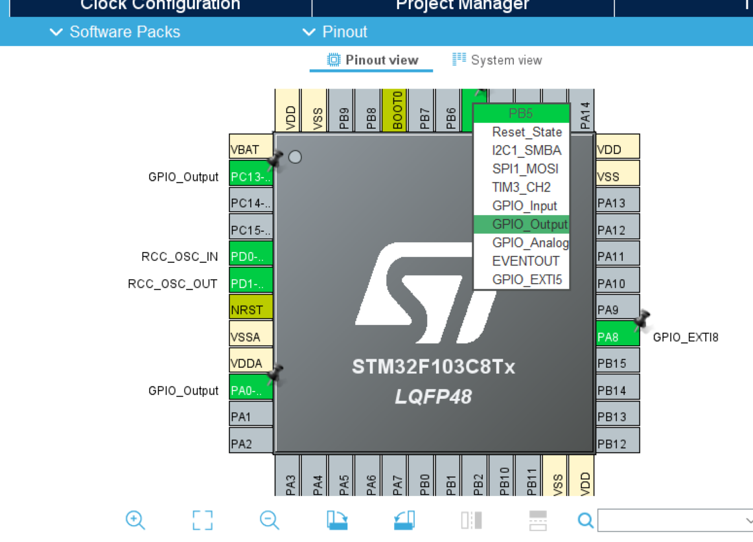Choose GPIO_Analog in PB5 menu
Viewport: 753px width, 542px height.
522,243
